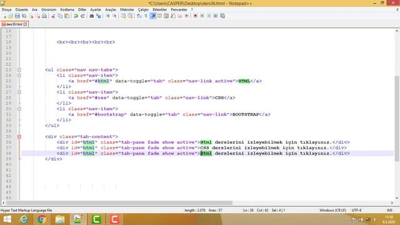
Task: Open Google Chrome from taskbar
Action: [42, 219]
